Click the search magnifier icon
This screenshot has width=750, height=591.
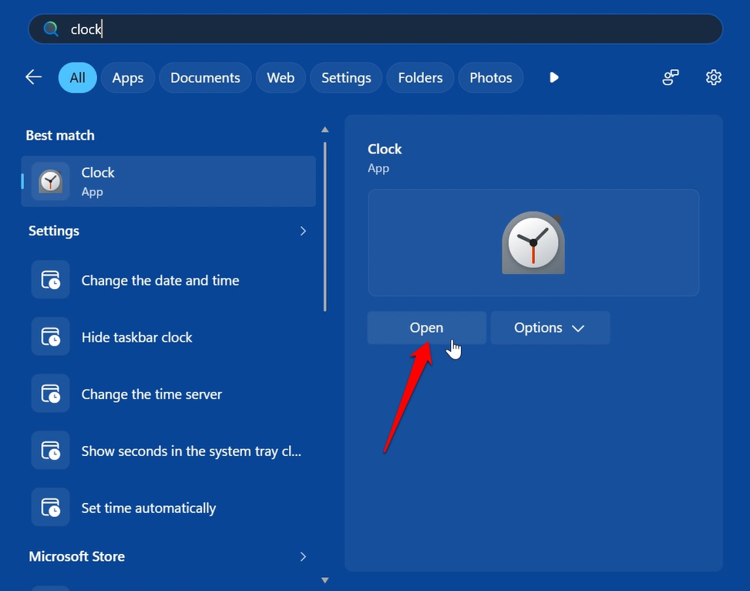click(x=51, y=29)
